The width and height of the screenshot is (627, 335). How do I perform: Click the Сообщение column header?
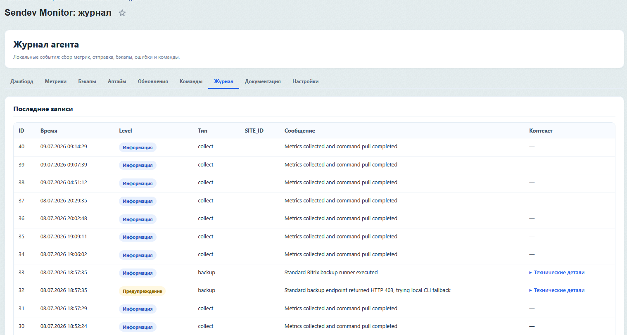click(300, 131)
